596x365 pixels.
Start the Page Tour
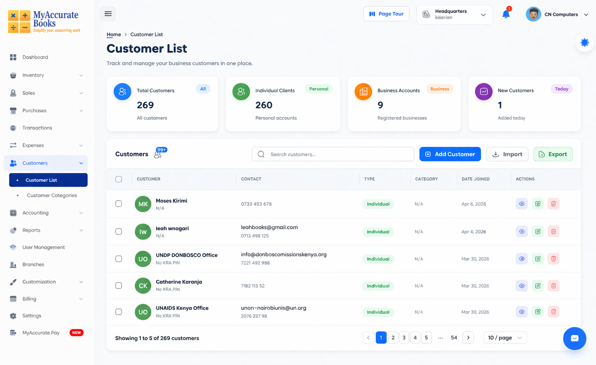click(x=386, y=14)
